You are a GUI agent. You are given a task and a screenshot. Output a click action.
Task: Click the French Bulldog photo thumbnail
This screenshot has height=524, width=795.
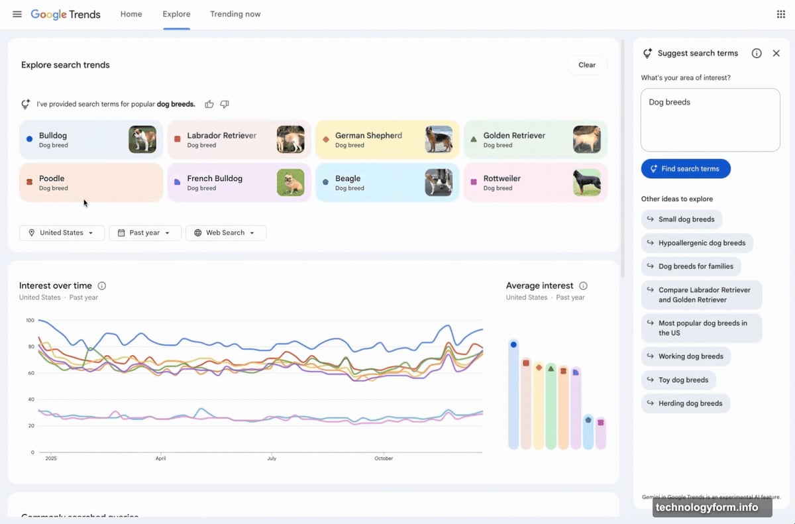291,183
